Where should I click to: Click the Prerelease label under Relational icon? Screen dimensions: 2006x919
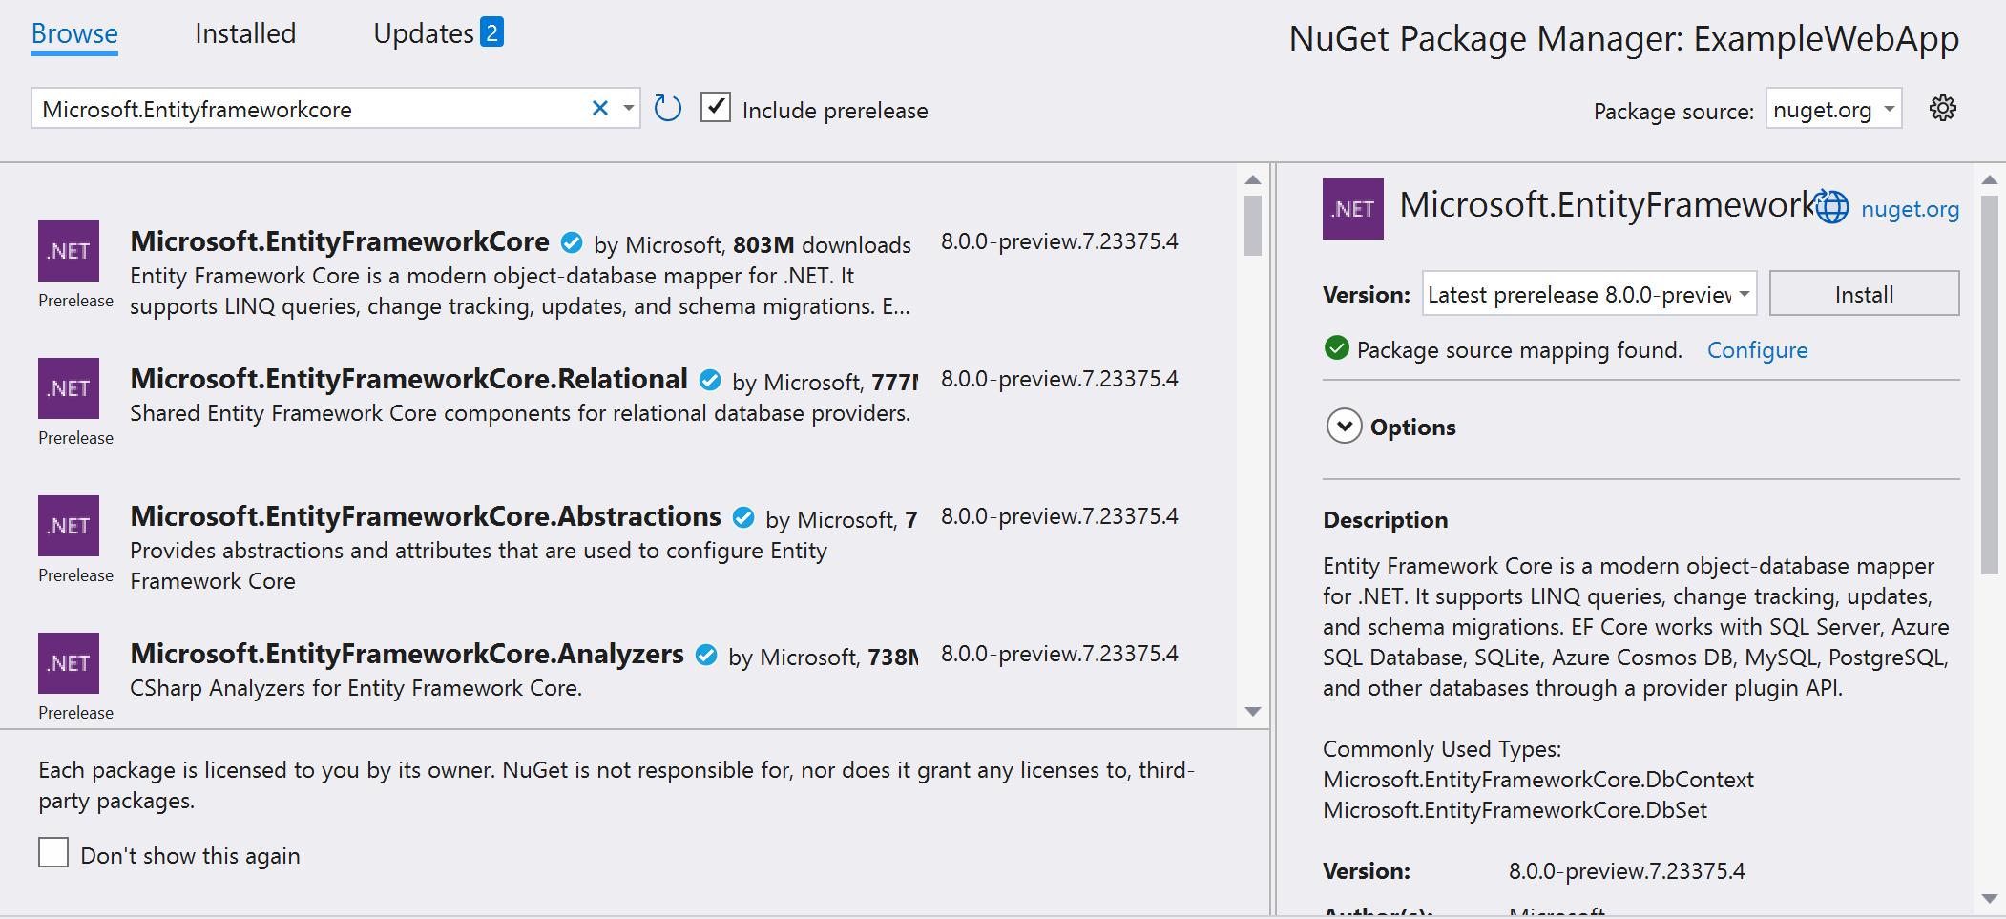pos(75,438)
